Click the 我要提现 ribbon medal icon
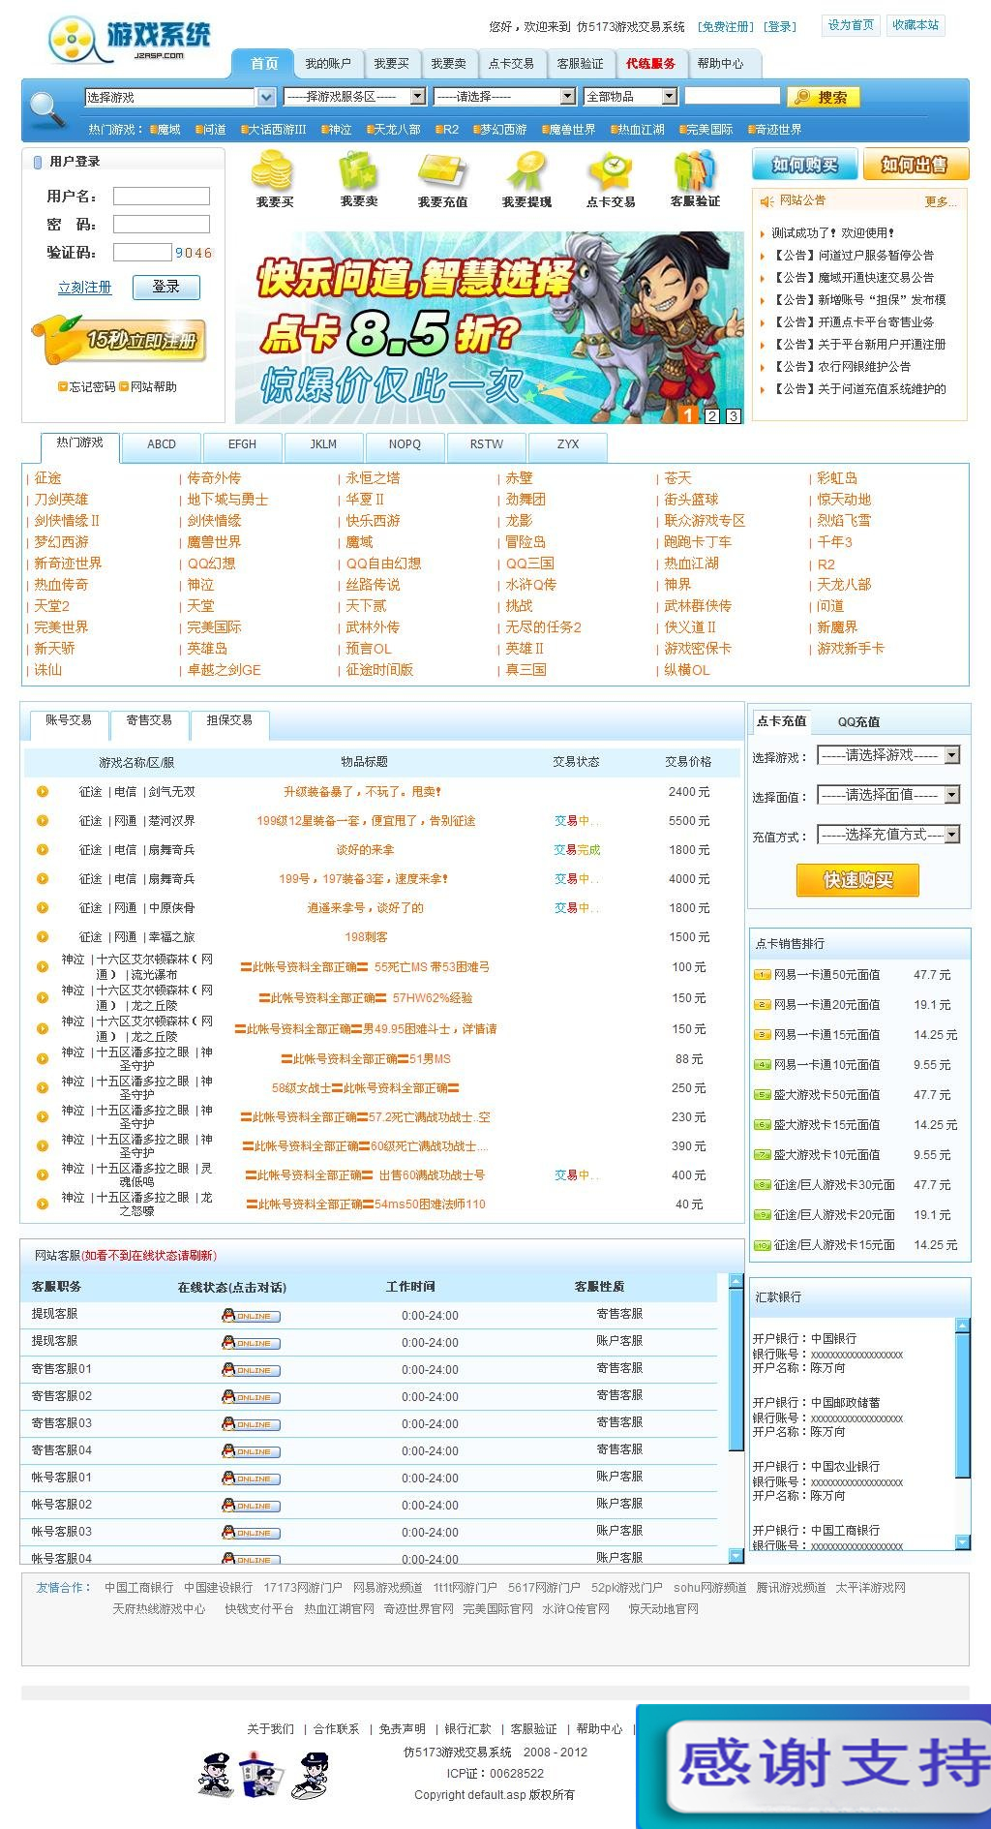 [x=526, y=172]
